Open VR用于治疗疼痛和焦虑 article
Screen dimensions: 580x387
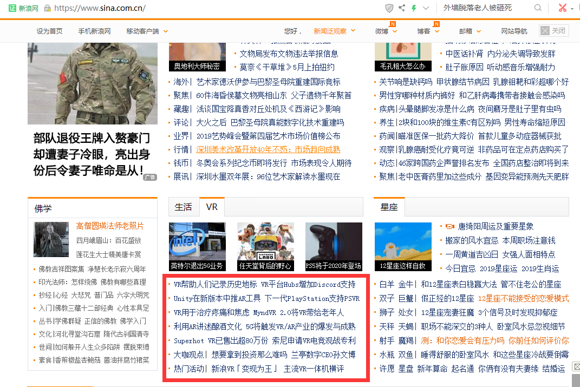(212, 312)
